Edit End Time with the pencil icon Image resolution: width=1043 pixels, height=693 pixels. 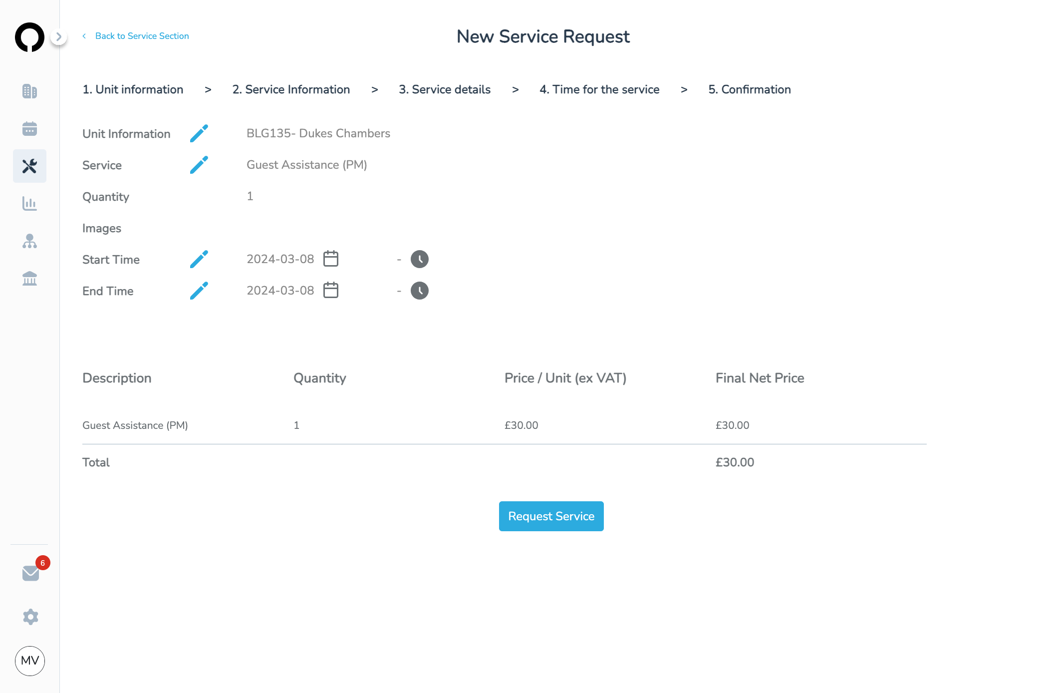(199, 291)
